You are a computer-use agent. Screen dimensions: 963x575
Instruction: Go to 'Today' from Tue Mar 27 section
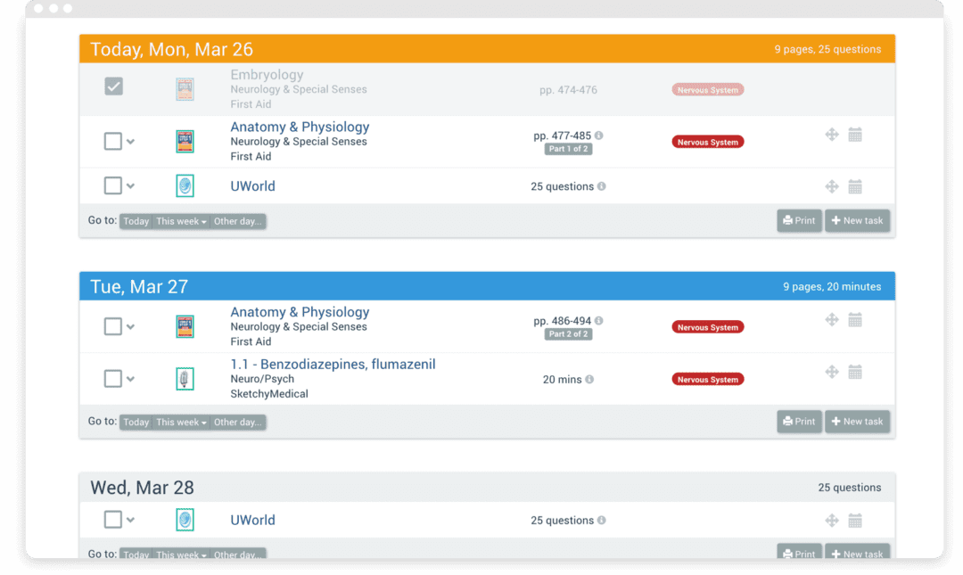136,423
